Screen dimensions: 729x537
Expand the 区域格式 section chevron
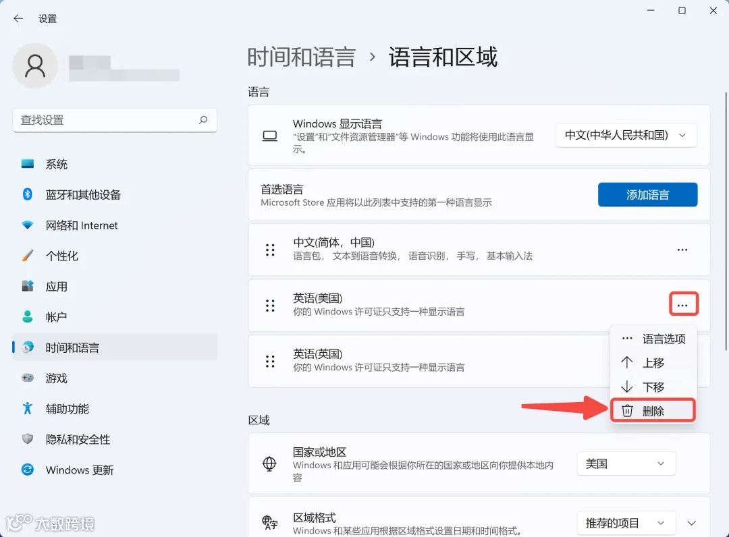pos(692,524)
